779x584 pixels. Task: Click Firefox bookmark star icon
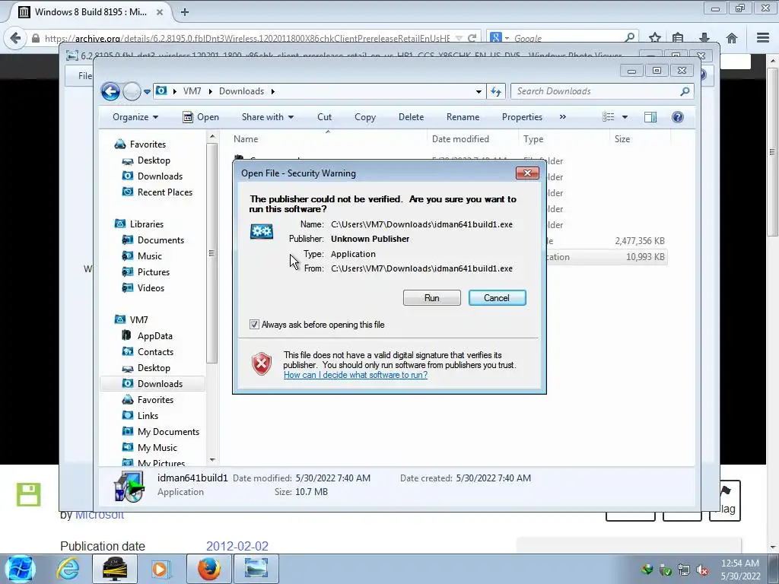pyautogui.click(x=655, y=38)
